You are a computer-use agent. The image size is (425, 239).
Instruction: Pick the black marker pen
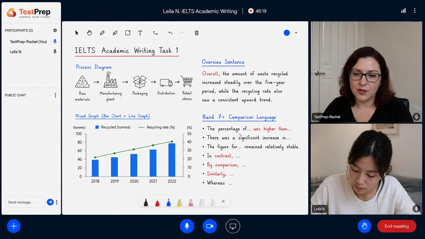146,202
